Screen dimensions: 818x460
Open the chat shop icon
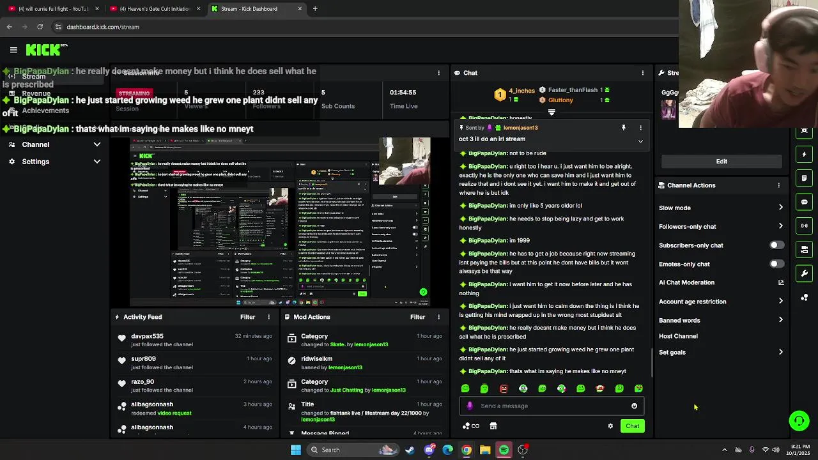click(x=493, y=426)
